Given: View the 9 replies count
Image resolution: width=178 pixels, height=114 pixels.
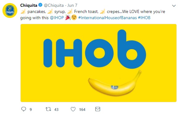Looking at the screenshot, I should pyautogui.click(x=31, y=109).
